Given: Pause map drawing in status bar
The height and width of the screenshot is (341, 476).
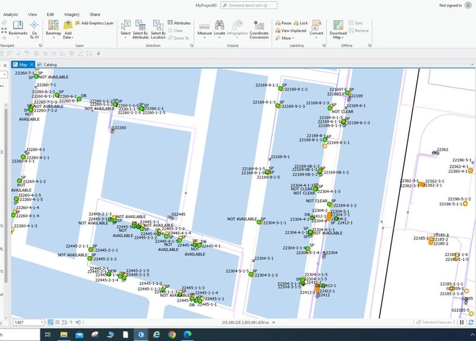Looking at the screenshot, I should pos(462,322).
